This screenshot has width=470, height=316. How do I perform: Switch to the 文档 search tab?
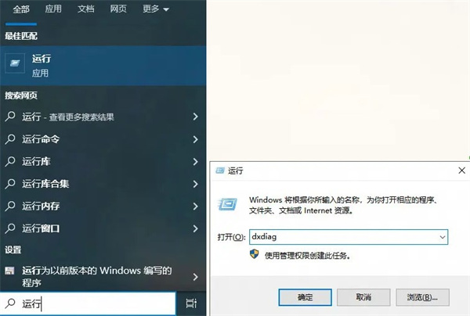[86, 9]
